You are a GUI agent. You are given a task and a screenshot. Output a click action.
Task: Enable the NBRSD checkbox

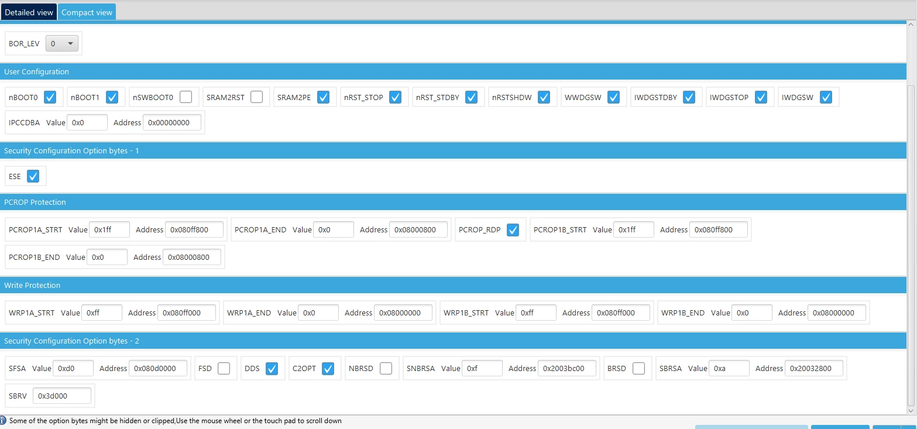tap(386, 368)
